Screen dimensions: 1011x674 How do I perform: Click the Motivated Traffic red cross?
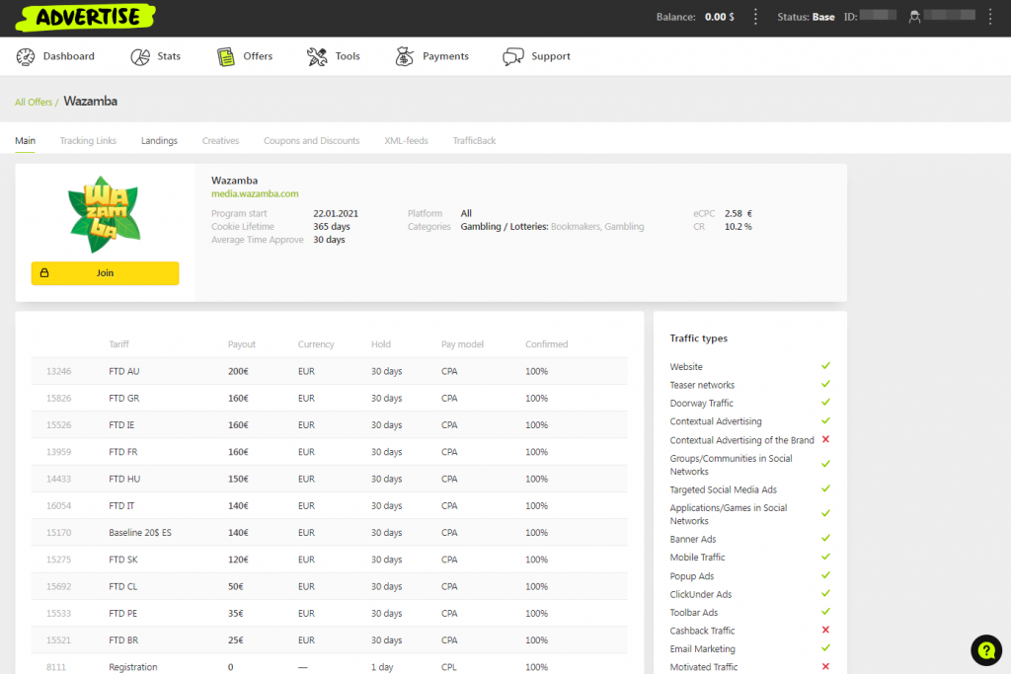tap(825, 666)
